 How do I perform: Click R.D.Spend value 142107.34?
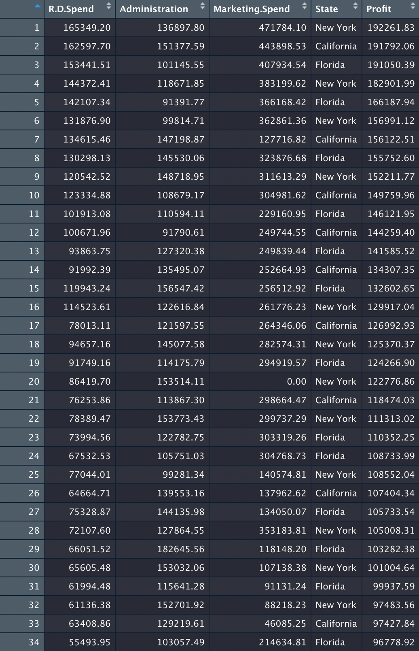pyautogui.click(x=87, y=102)
